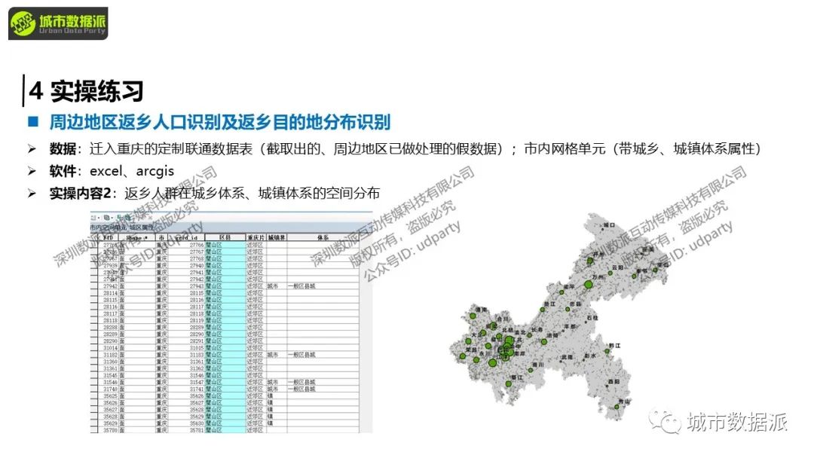Select the 重庆片 column header
Screen dimensions: 814x458
256,237
